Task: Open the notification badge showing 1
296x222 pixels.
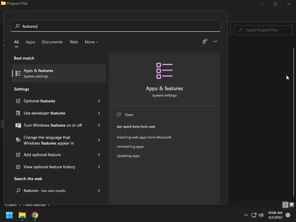Action: [x=288, y=215]
